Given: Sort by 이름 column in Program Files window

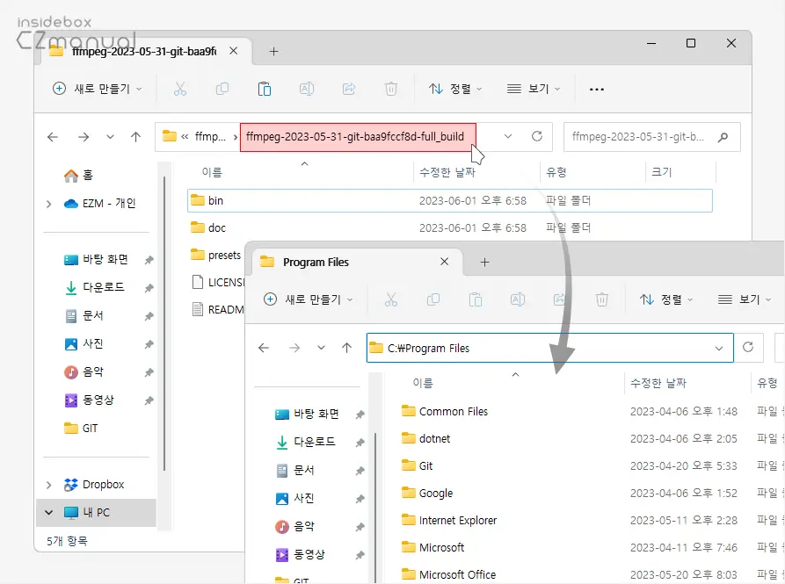Looking at the screenshot, I should [423, 384].
